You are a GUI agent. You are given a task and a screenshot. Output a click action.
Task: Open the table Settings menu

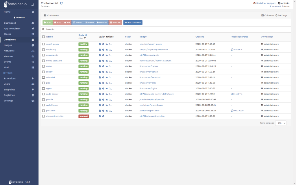[x=281, y=15]
